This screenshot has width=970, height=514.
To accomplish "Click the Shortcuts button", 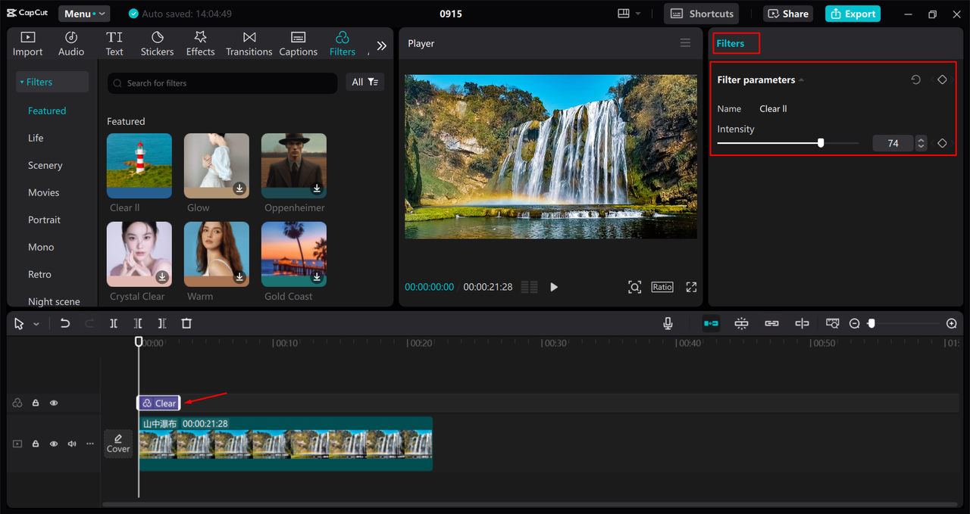I will pos(702,14).
